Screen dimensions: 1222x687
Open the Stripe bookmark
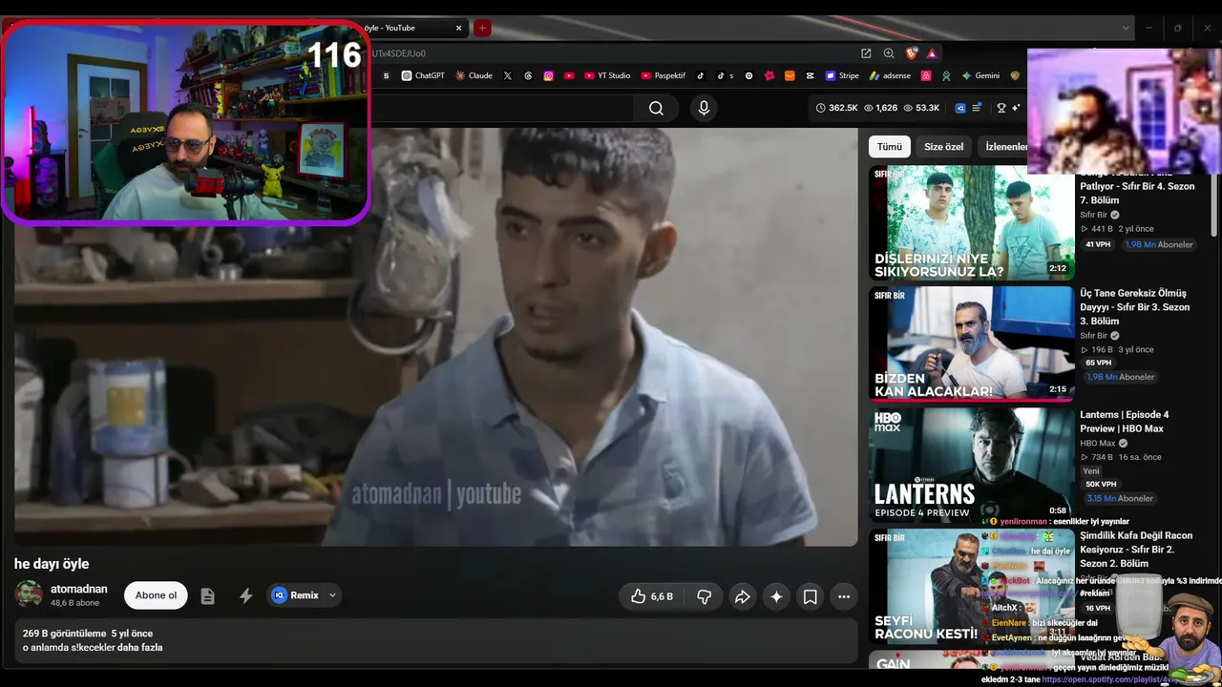click(x=842, y=75)
